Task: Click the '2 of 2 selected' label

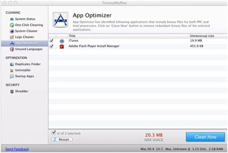Action: coord(69,133)
